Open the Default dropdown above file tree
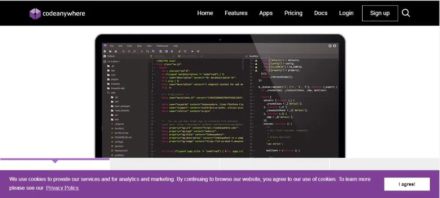 [x=111, y=56]
